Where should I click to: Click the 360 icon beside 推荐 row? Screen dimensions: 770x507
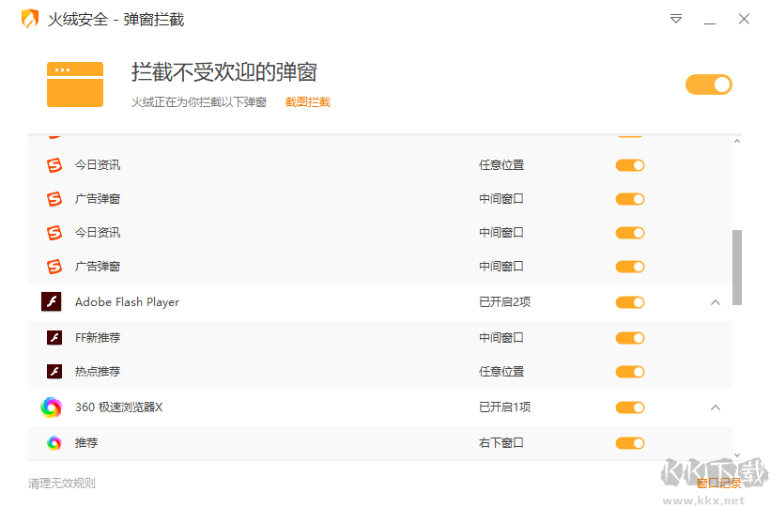[54, 443]
